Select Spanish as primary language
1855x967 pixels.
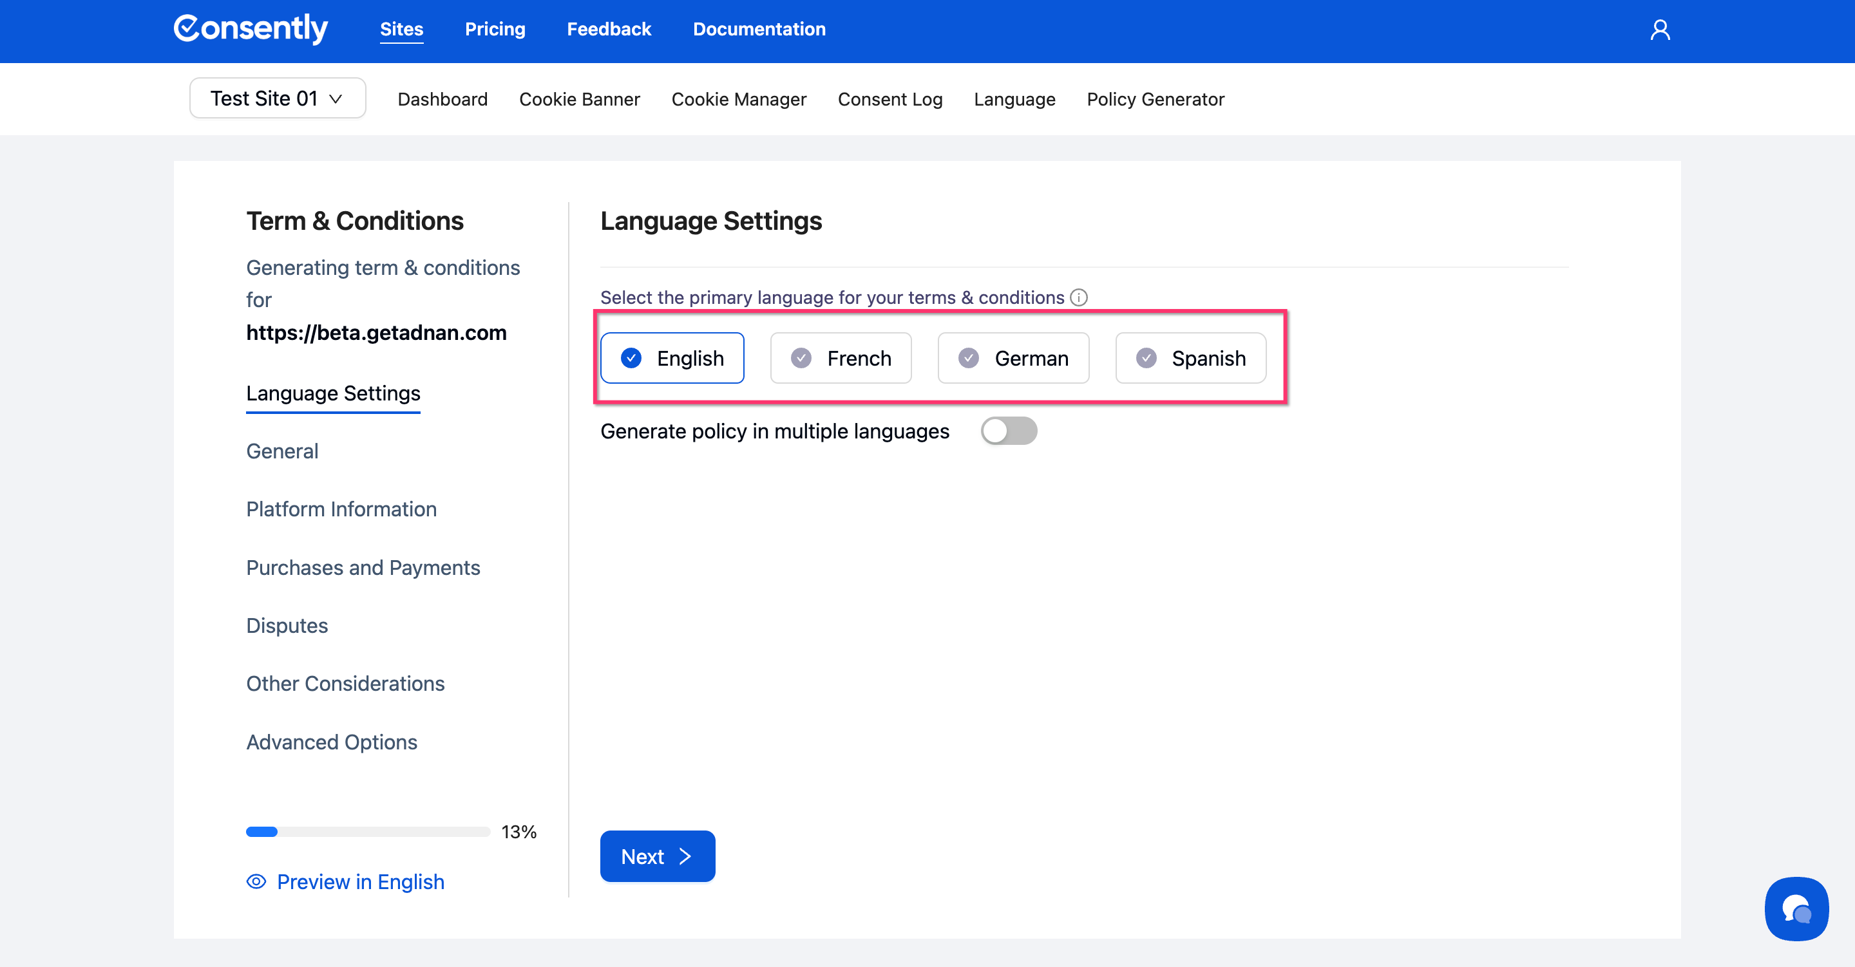click(1190, 358)
